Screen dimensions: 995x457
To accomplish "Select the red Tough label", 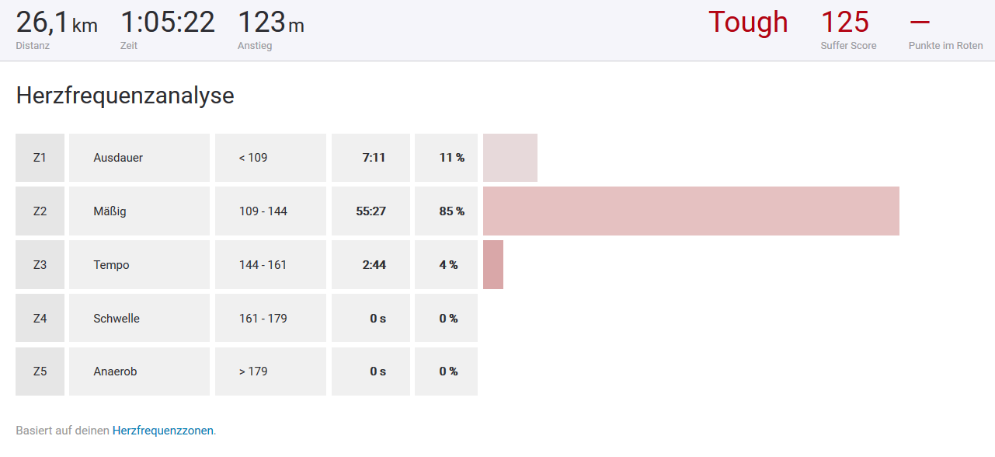I will 748,23.
